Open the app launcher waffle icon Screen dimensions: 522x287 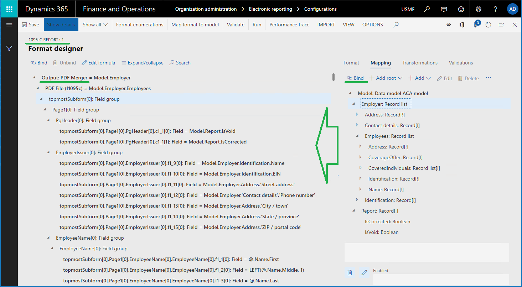9,9
